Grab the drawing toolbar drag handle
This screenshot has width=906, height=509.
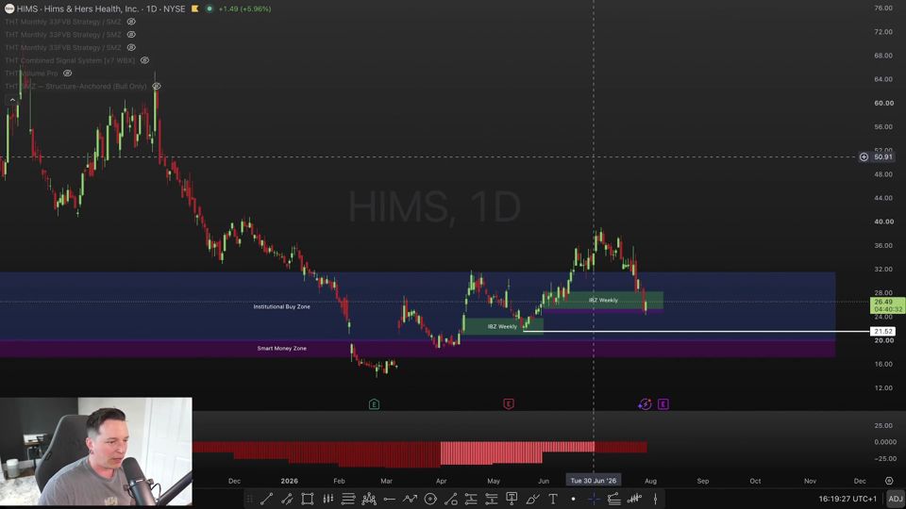click(x=249, y=499)
